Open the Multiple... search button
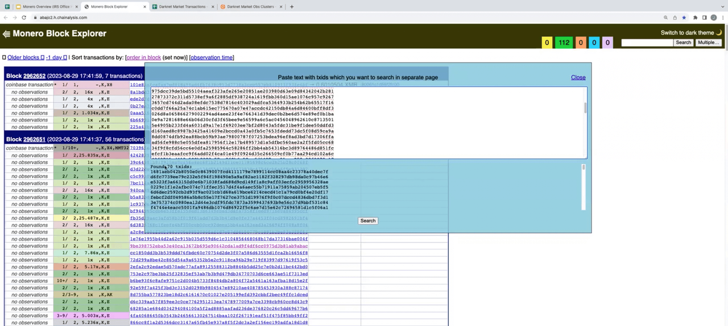Image resolution: width=728 pixels, height=326 pixels. coord(708,43)
